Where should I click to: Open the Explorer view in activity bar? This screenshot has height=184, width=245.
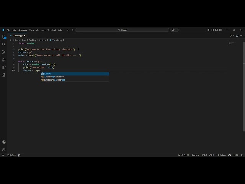[x=4, y=37]
